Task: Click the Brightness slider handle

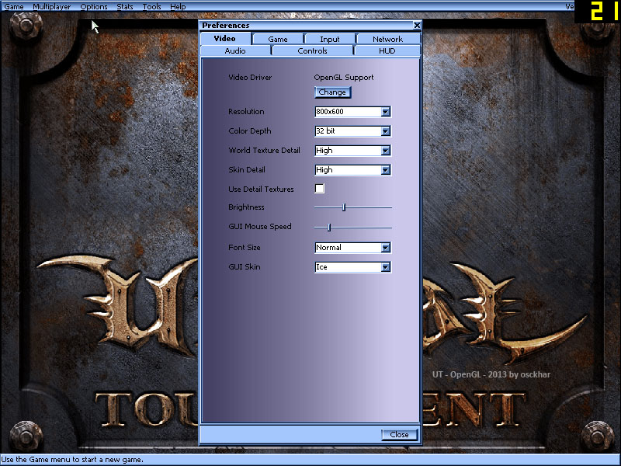Action: point(344,207)
